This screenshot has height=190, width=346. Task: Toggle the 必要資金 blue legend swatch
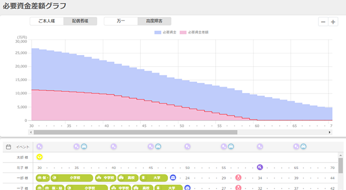coord(157,32)
